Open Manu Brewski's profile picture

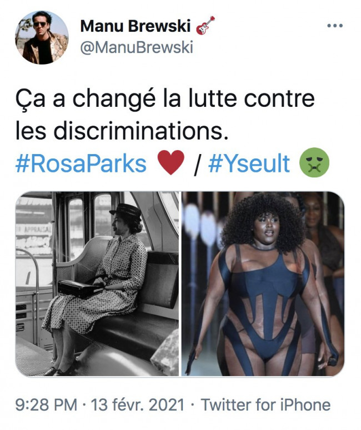42,38
